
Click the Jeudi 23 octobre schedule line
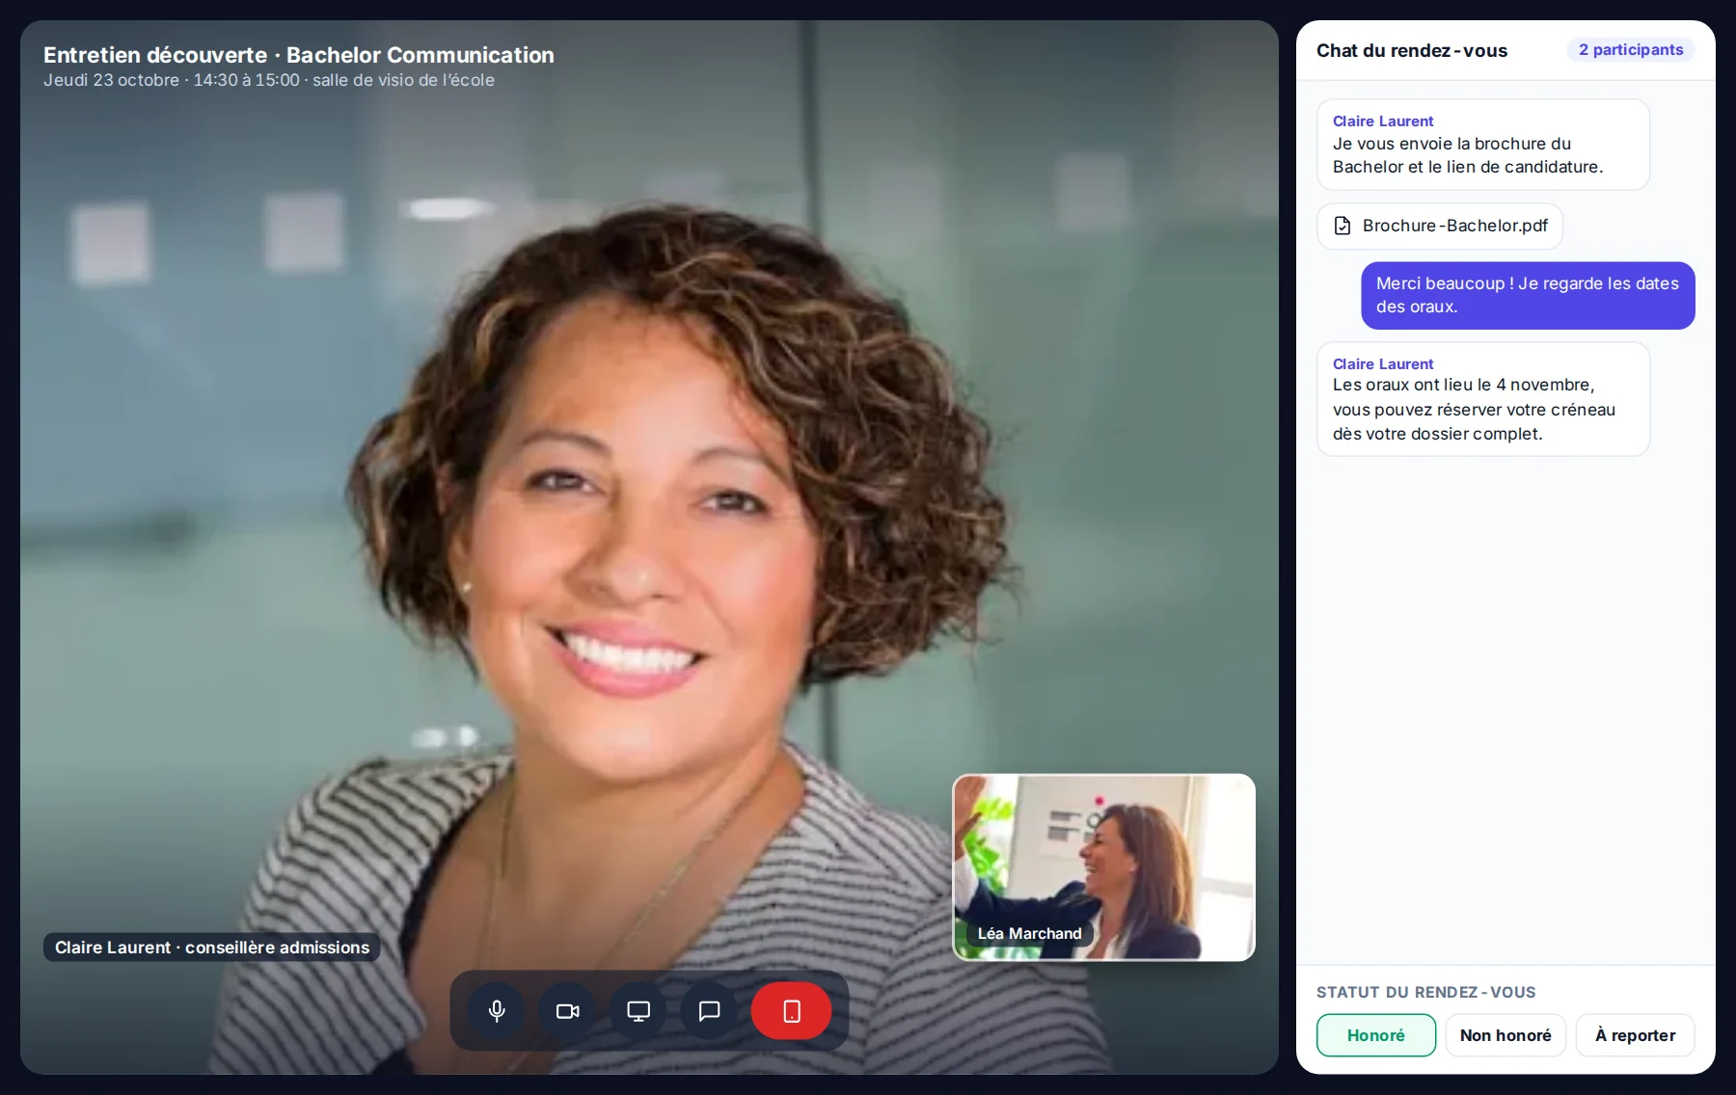coord(269,80)
